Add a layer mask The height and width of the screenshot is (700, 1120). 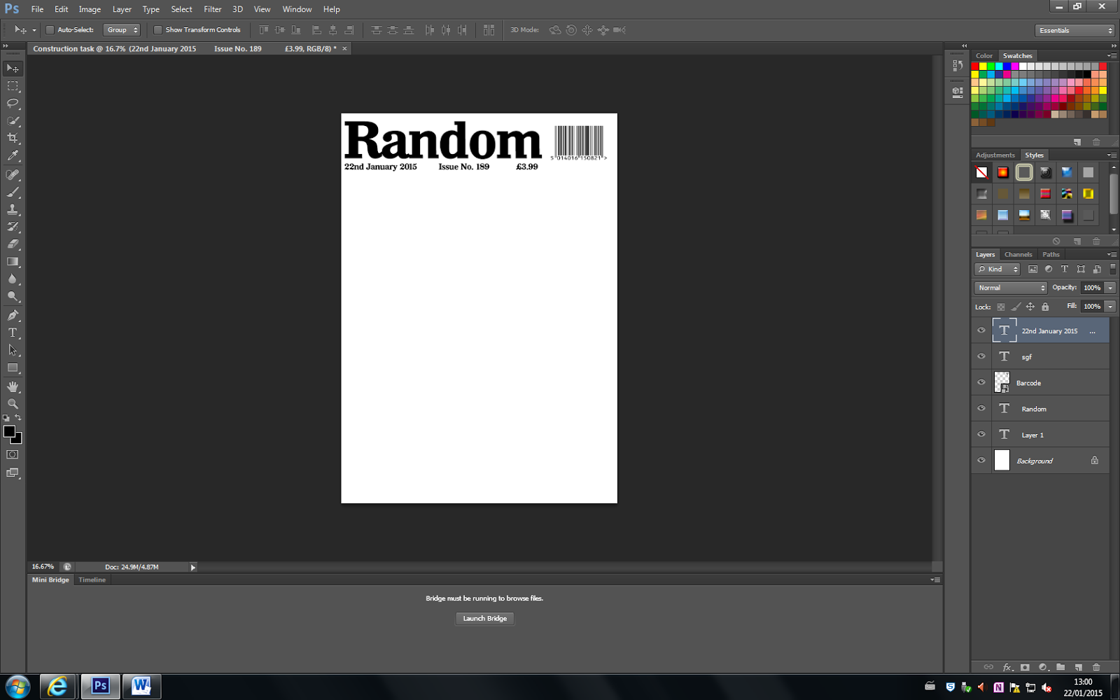coord(1025,667)
